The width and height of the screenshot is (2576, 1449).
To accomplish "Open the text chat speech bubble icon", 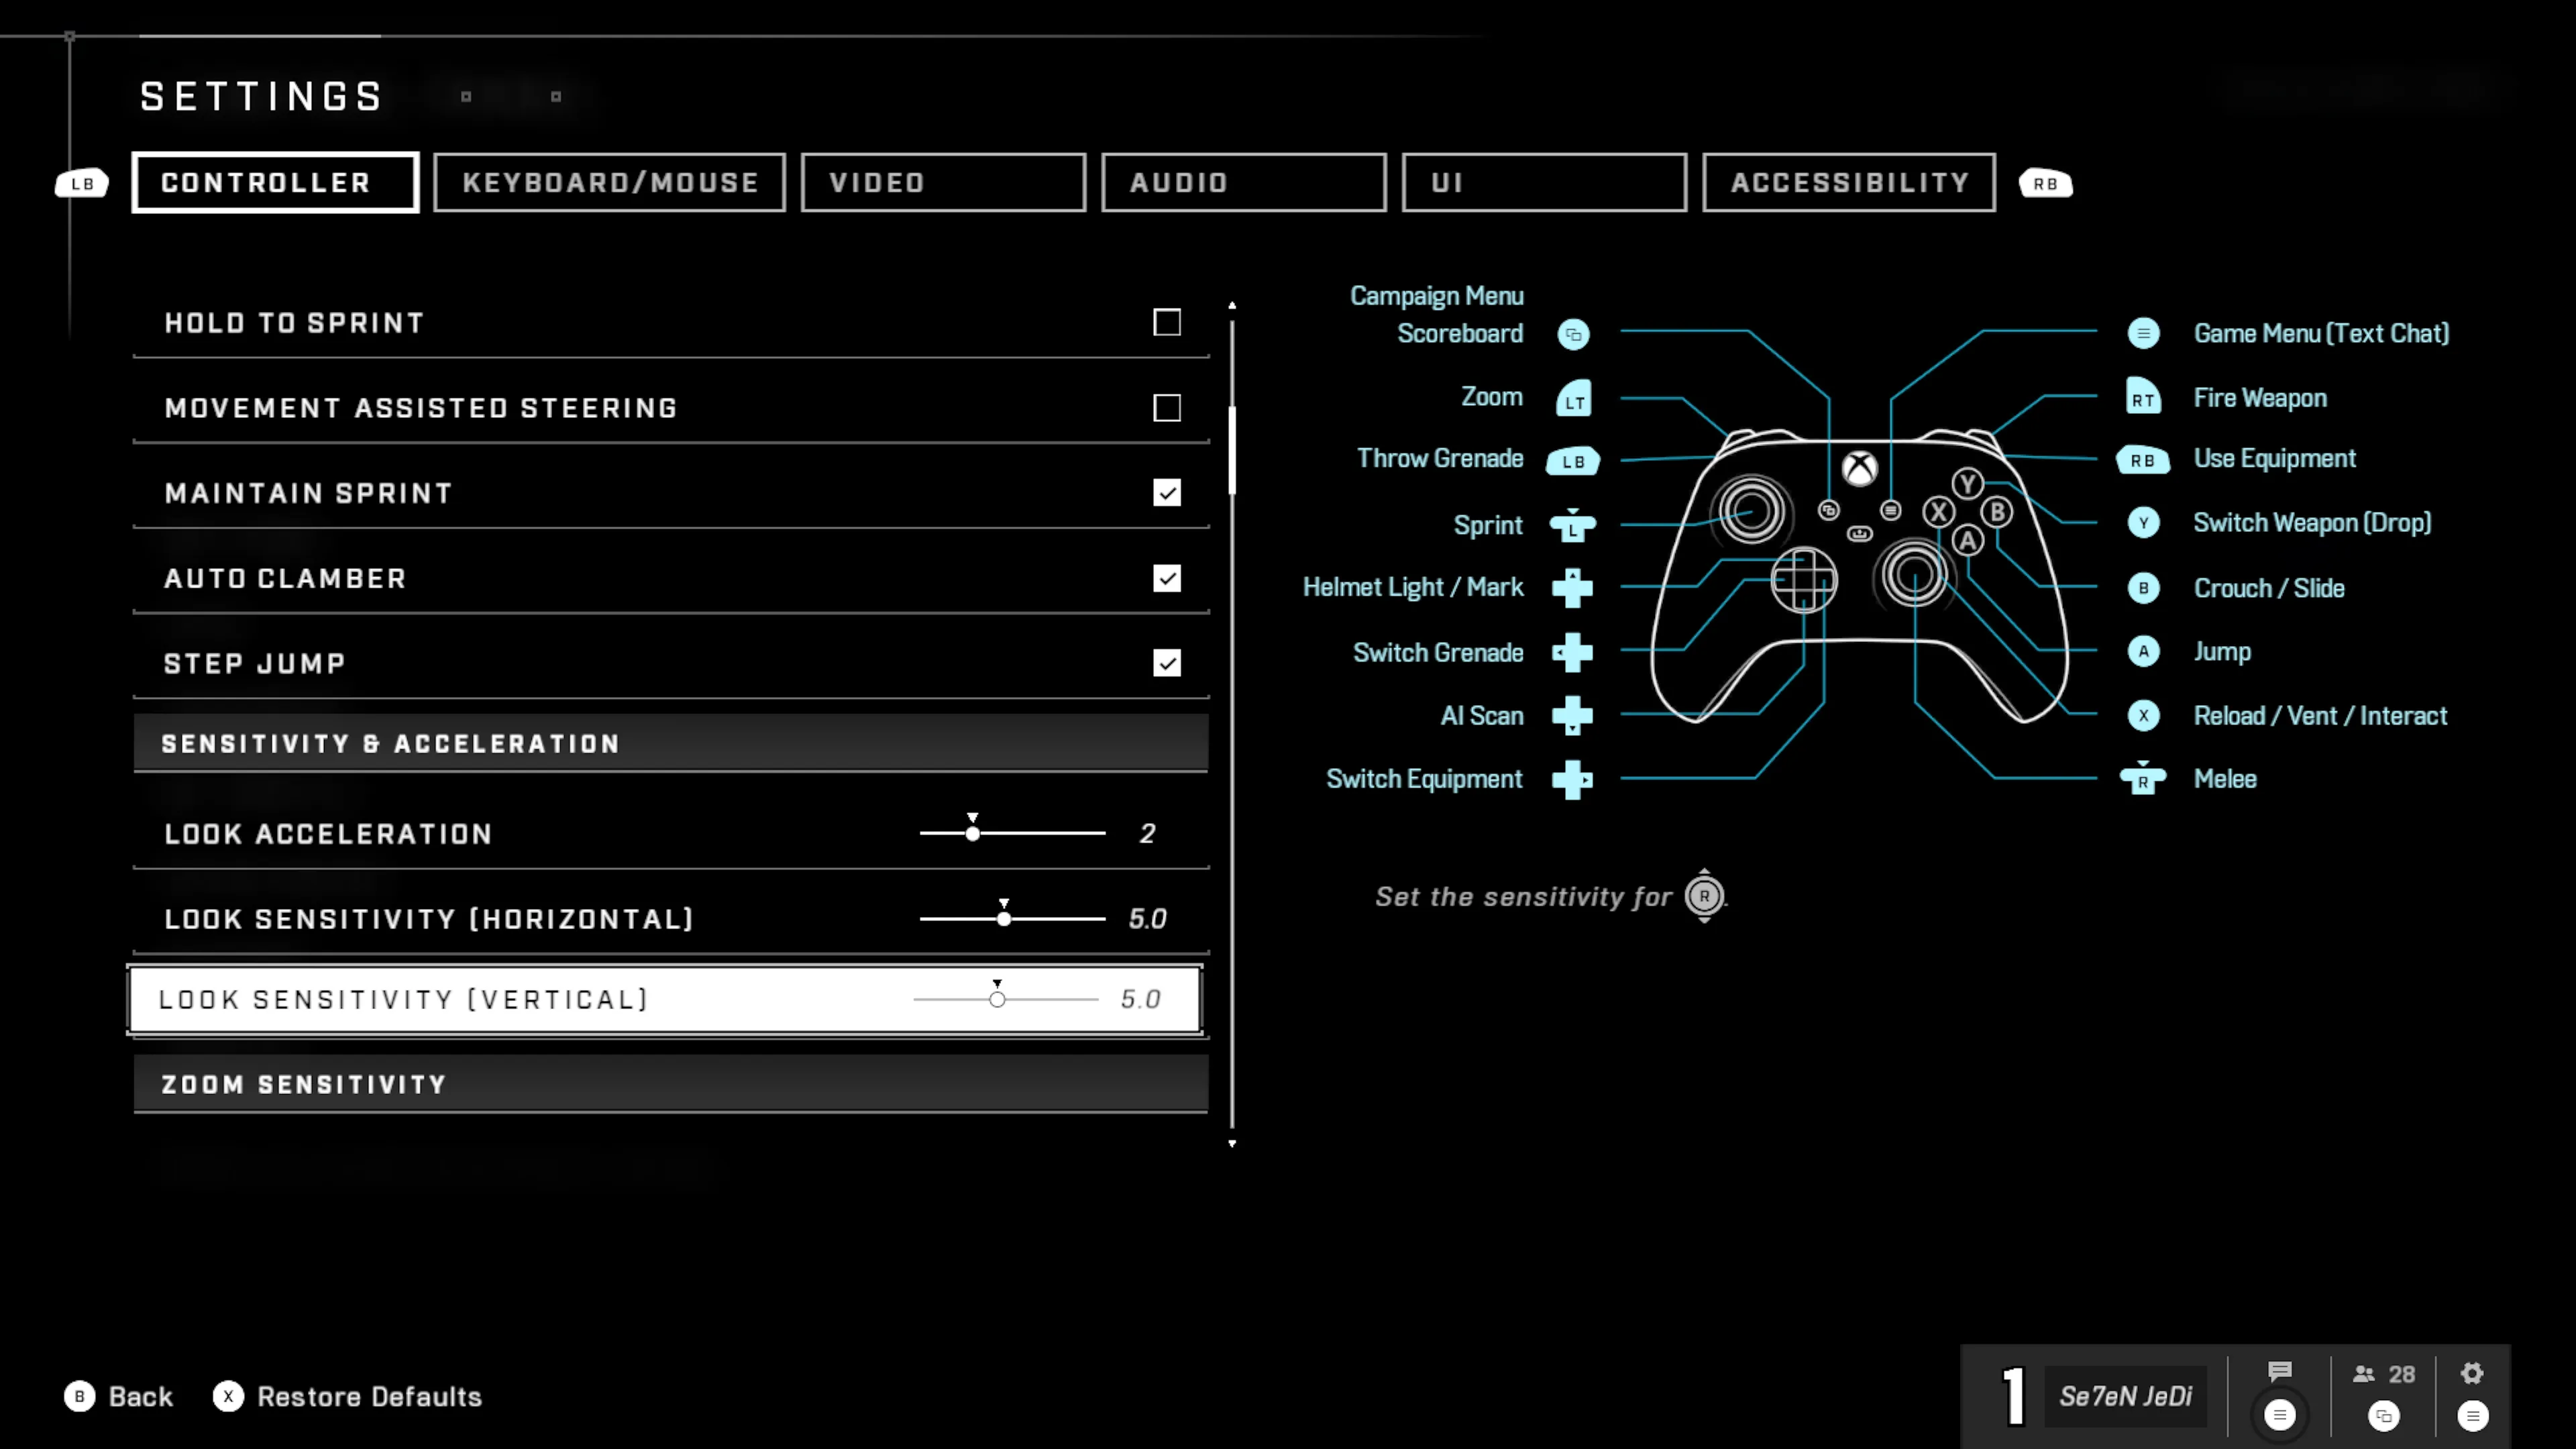I will tap(2279, 1372).
